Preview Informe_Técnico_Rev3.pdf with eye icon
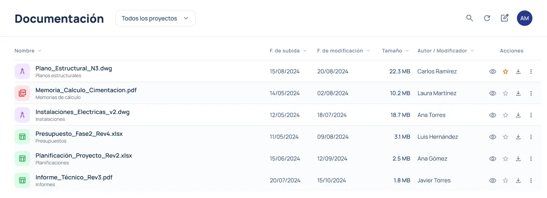This screenshot has height=198, width=547. (493, 180)
